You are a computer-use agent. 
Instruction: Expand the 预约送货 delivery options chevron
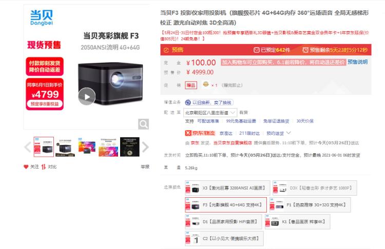[288, 133]
